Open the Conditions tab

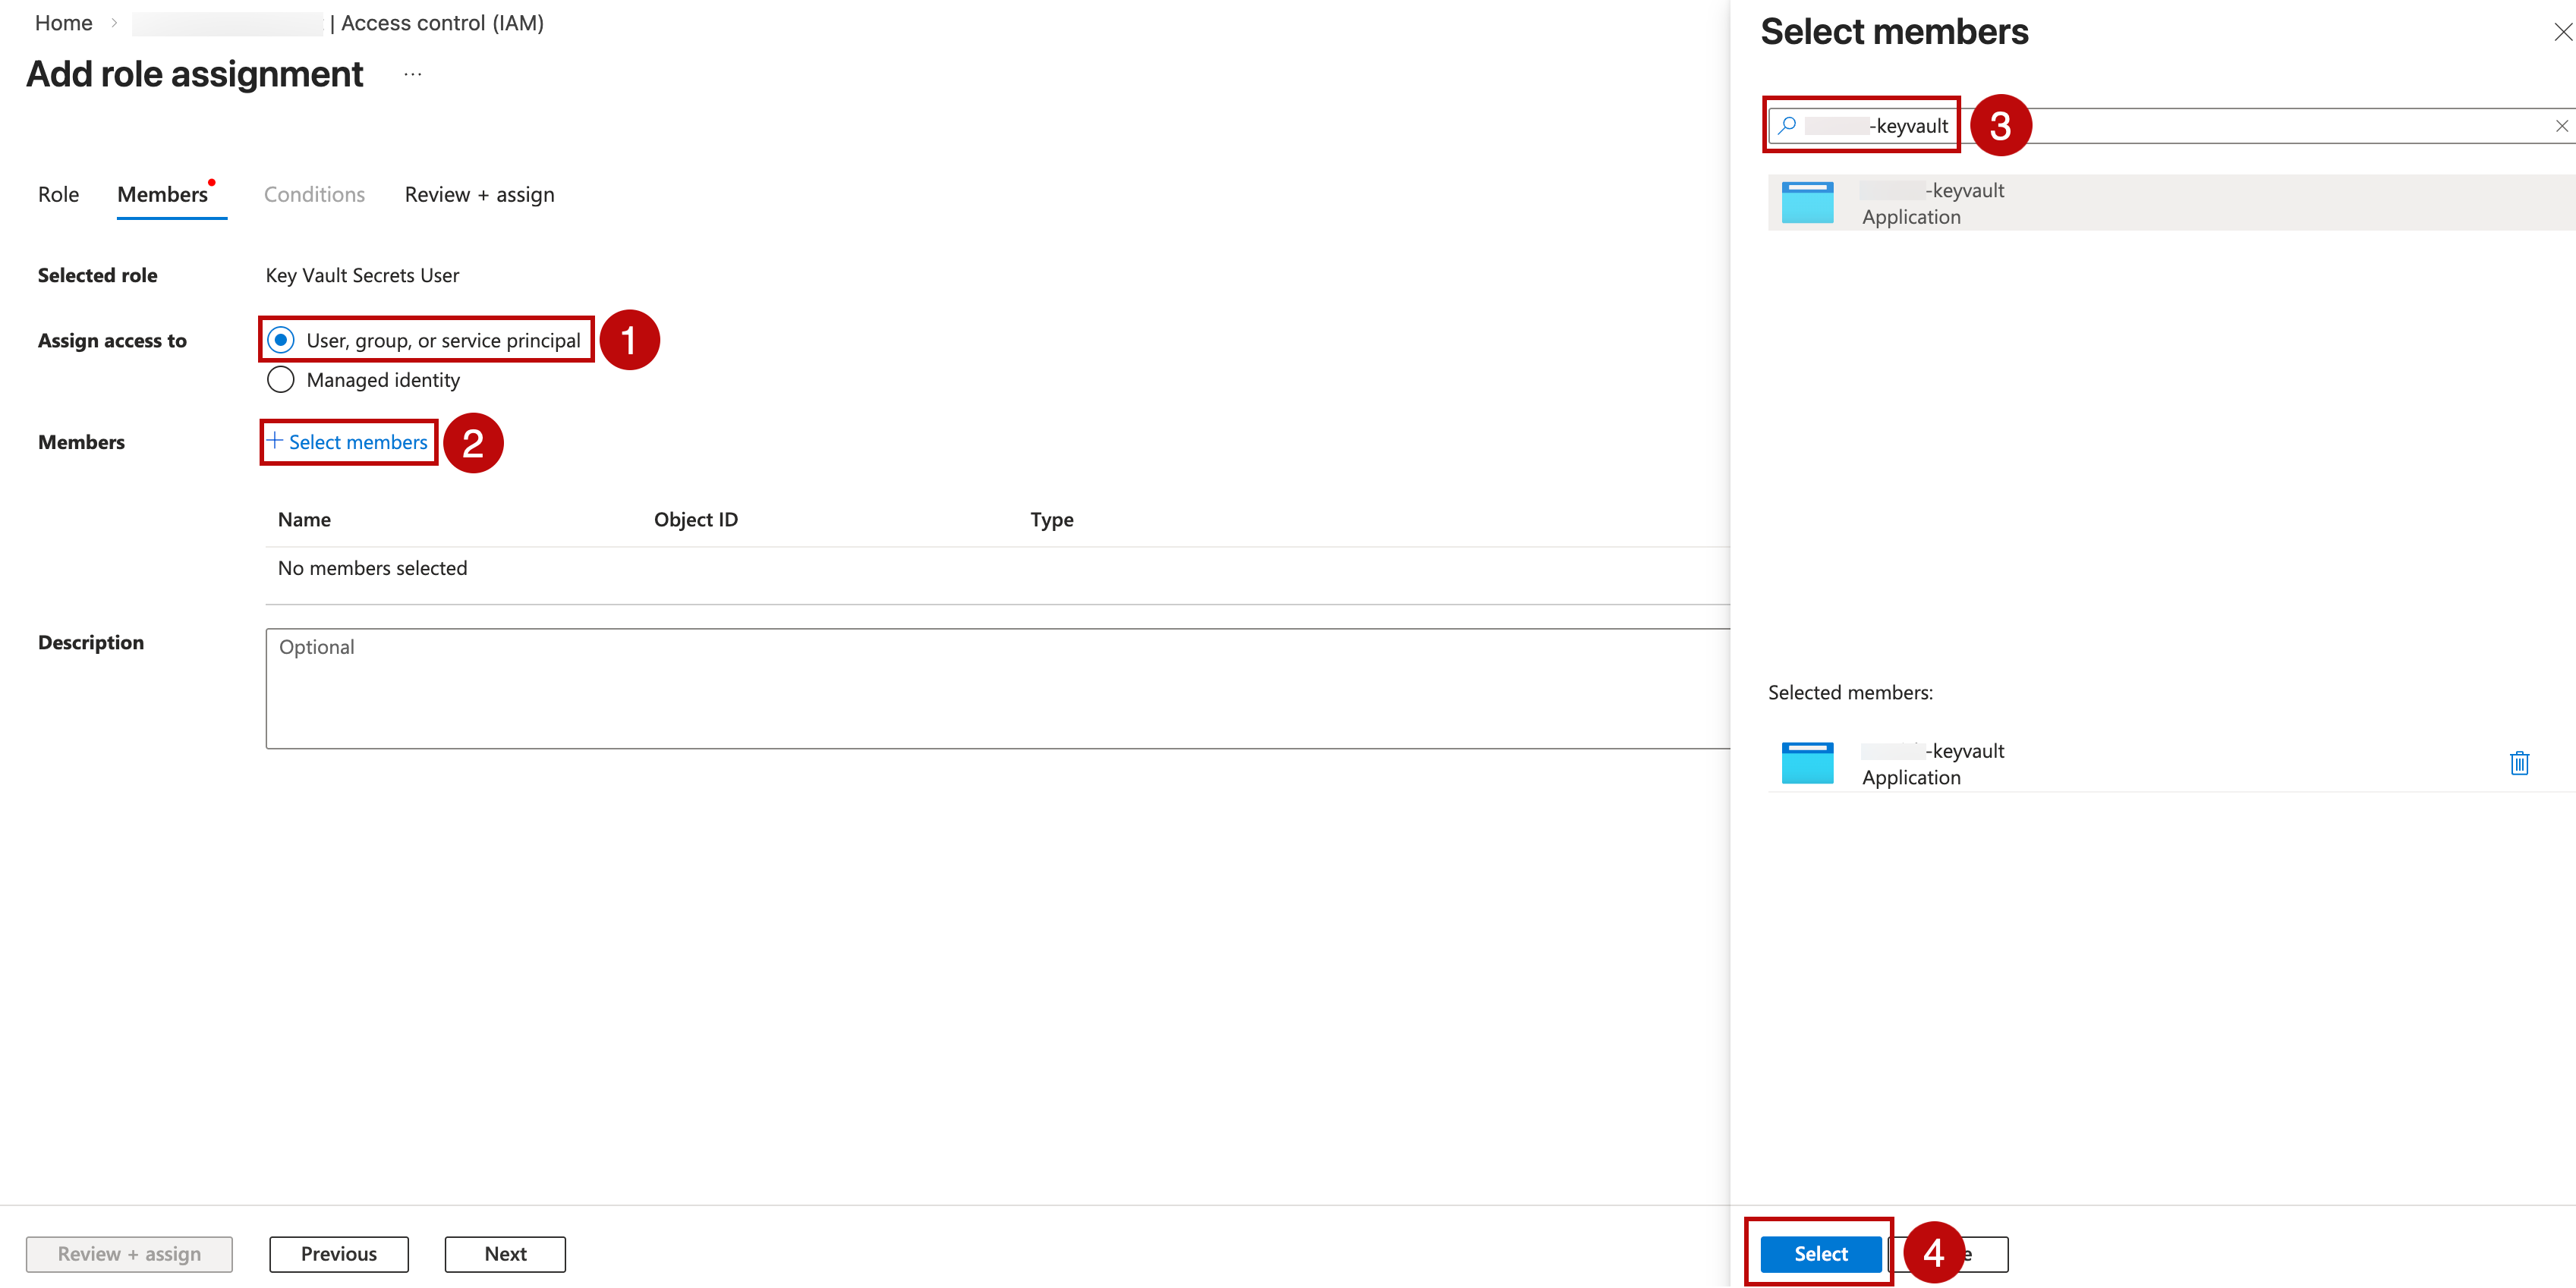pos(313,194)
